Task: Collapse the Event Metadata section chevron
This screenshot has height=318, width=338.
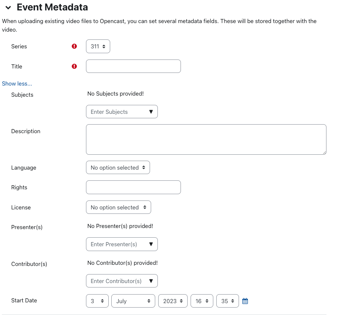Action: (x=8, y=7)
